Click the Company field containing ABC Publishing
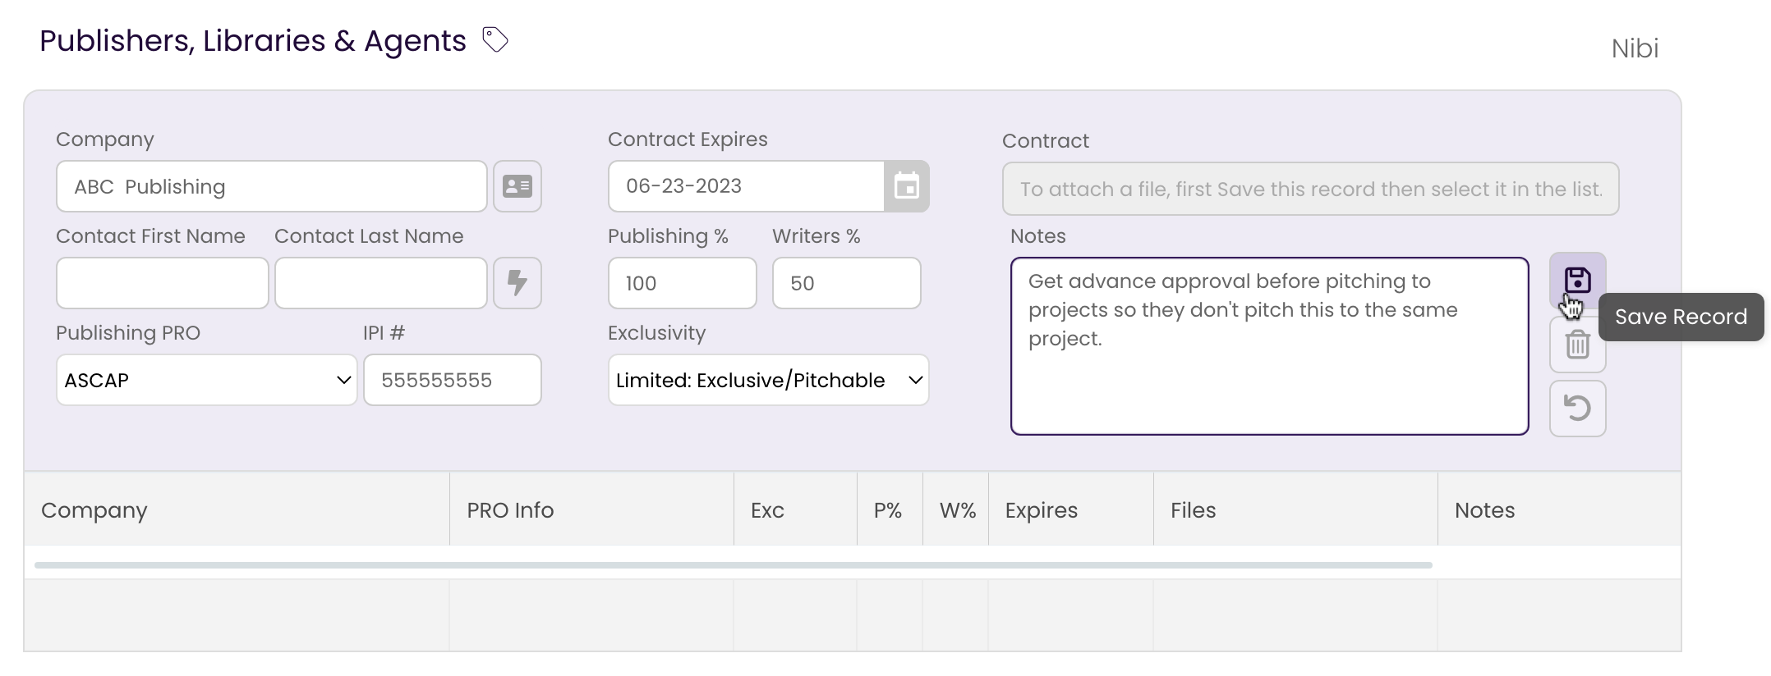The width and height of the screenshot is (1771, 676). [x=272, y=186]
